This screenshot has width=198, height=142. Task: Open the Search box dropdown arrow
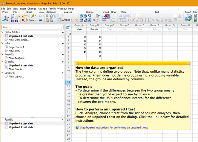[61, 27]
